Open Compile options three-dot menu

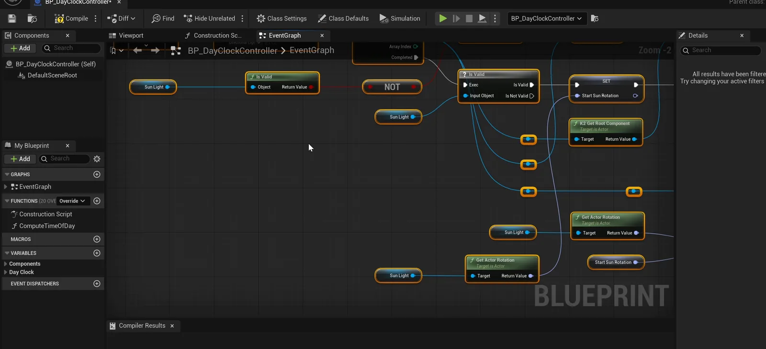(x=96, y=19)
